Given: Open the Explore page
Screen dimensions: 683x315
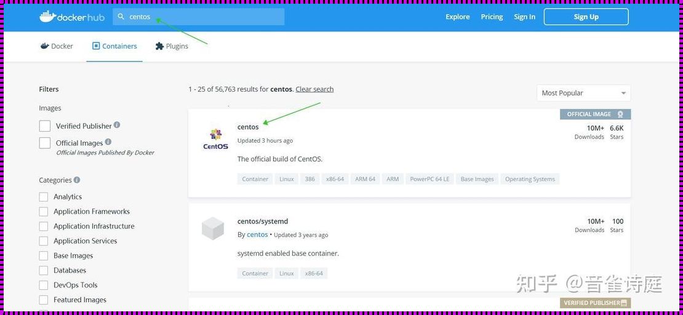Looking at the screenshot, I should pos(457,17).
